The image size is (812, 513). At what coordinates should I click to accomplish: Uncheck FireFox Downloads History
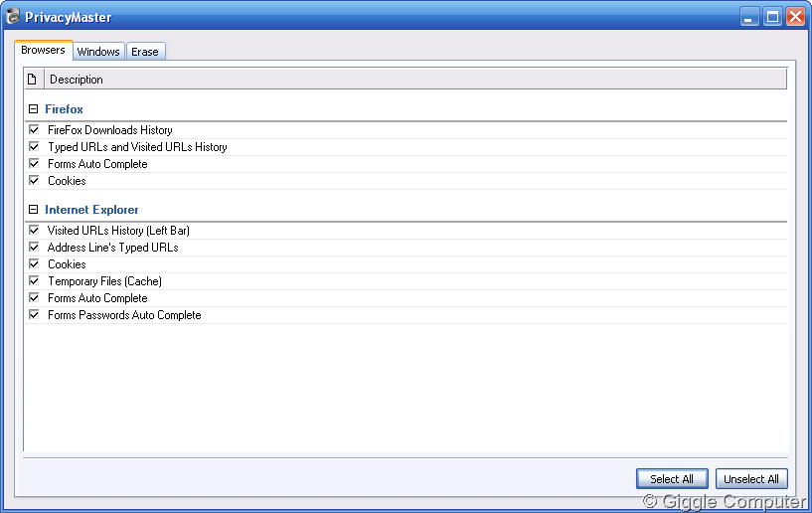(x=34, y=129)
